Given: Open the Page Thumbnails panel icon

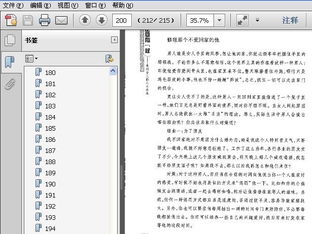Looking at the screenshot, I should (9, 41).
